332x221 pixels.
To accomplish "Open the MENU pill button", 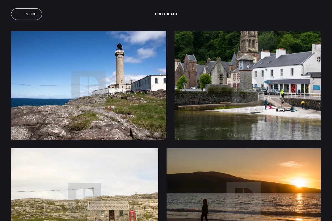I will [27, 14].
